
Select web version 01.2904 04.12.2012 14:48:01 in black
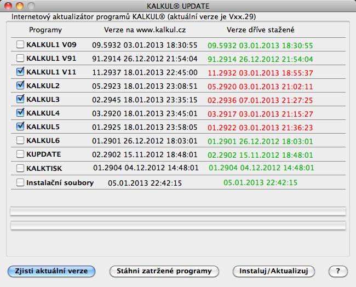(146, 168)
